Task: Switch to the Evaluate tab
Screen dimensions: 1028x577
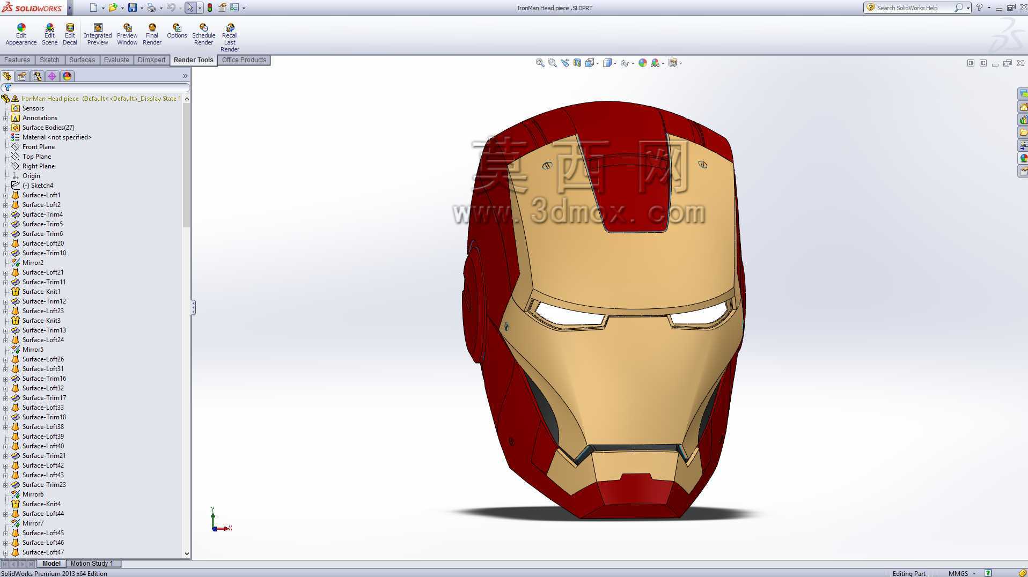Action: [116, 60]
